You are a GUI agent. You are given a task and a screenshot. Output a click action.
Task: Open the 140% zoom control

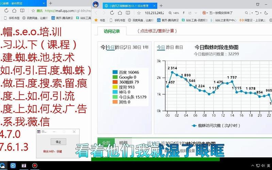(x=174, y=13)
